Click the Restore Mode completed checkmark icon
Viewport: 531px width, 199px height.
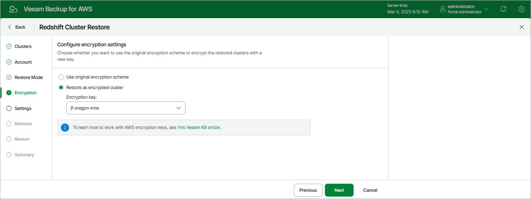tap(9, 77)
